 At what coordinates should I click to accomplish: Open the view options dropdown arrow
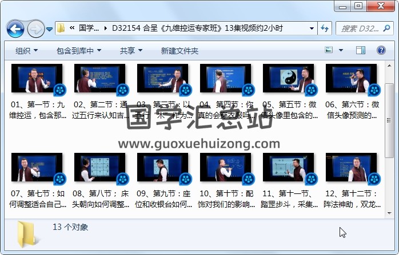(341, 50)
